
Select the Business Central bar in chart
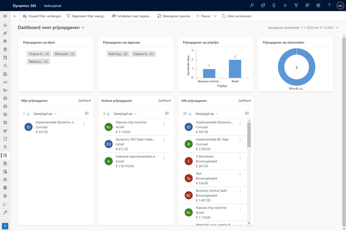(x=209, y=73)
